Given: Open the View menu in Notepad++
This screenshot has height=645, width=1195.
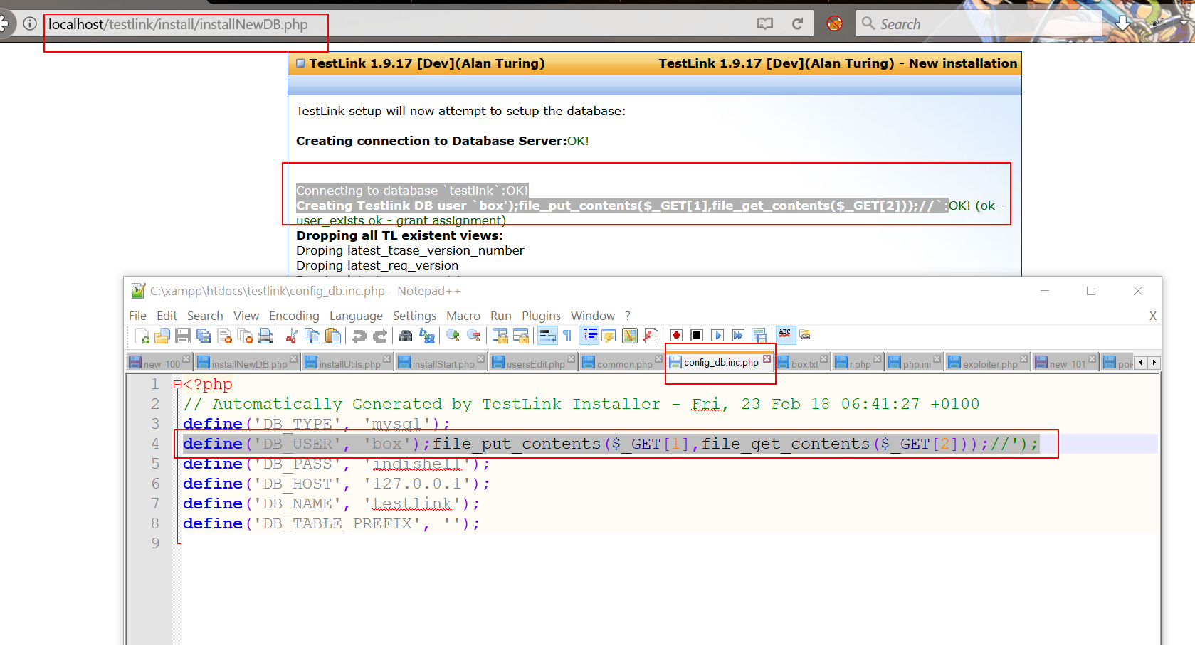Looking at the screenshot, I should 246,316.
